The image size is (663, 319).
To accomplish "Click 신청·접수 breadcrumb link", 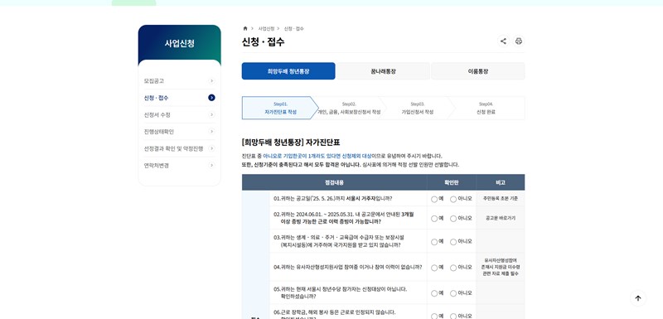I will [294, 28].
